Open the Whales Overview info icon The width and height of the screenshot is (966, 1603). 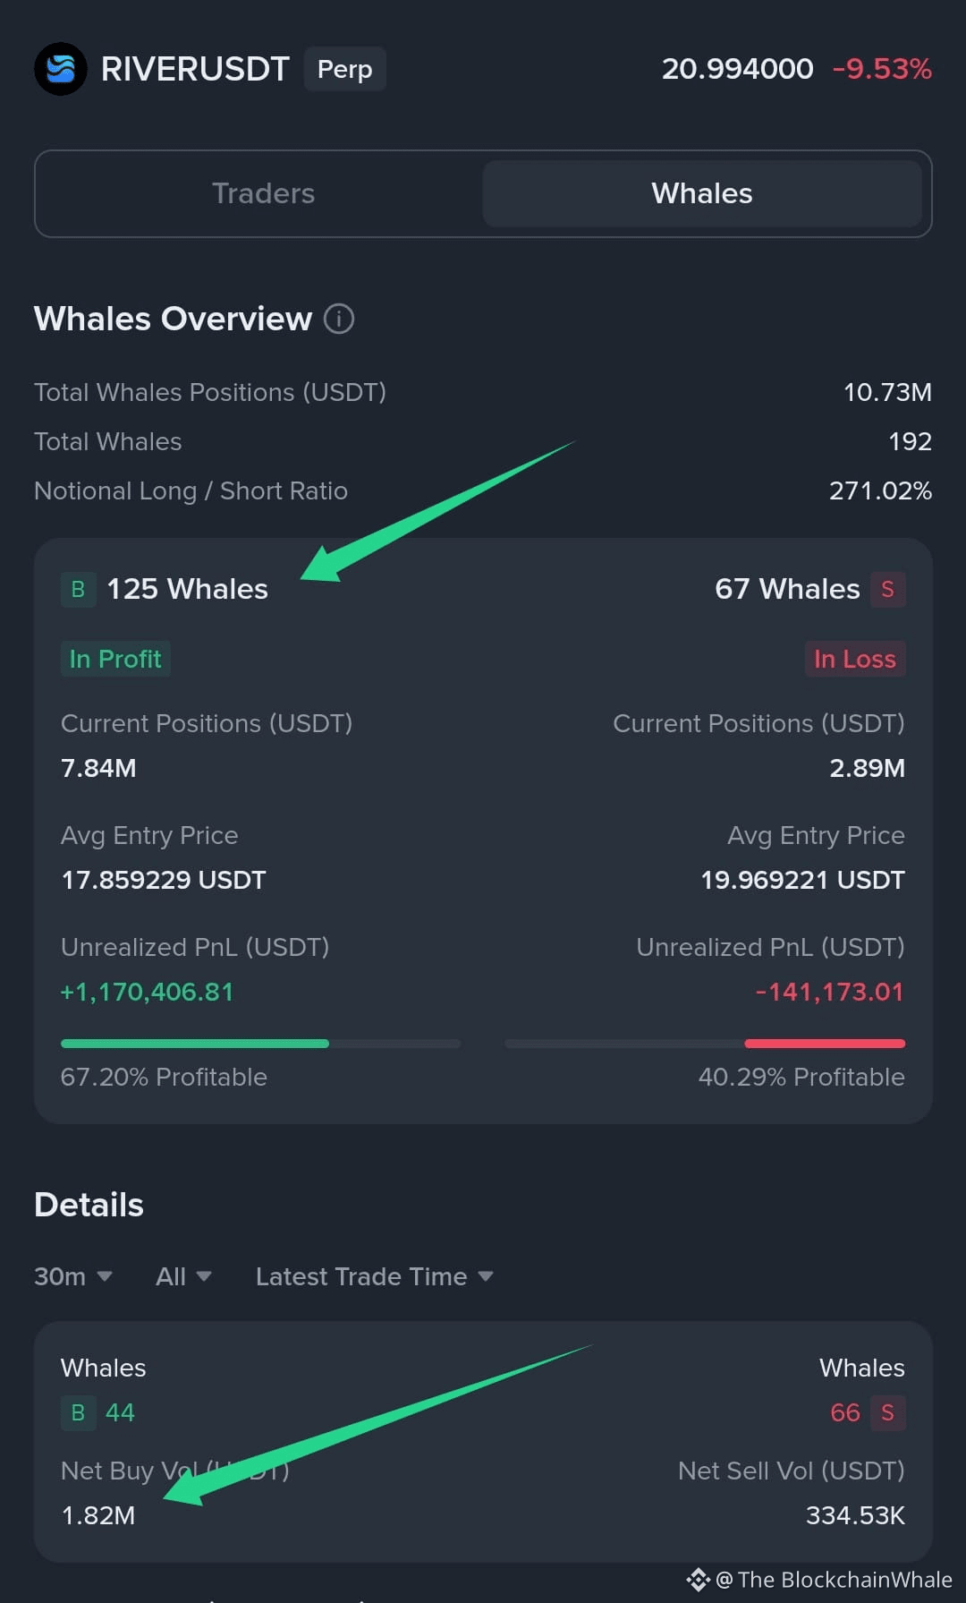[x=339, y=319]
